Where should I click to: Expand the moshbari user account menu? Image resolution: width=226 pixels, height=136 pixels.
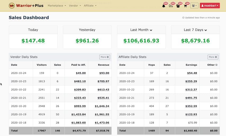tap(210, 6)
